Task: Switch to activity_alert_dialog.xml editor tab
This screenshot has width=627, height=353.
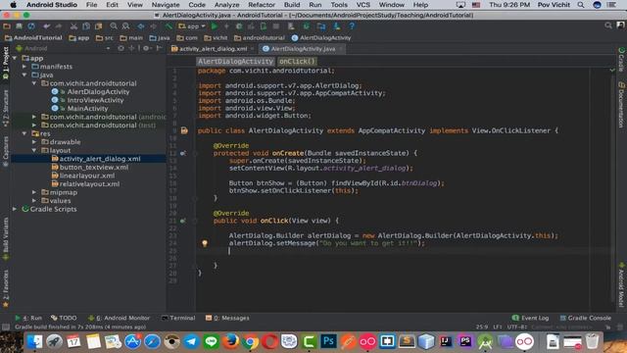Action: coord(213,48)
